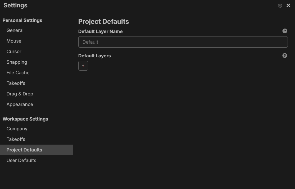Open the General settings page
The image size is (295, 189).
coord(36,30)
